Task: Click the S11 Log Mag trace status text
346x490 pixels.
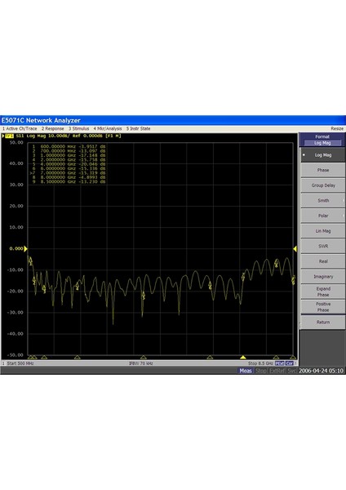Action: (69, 136)
